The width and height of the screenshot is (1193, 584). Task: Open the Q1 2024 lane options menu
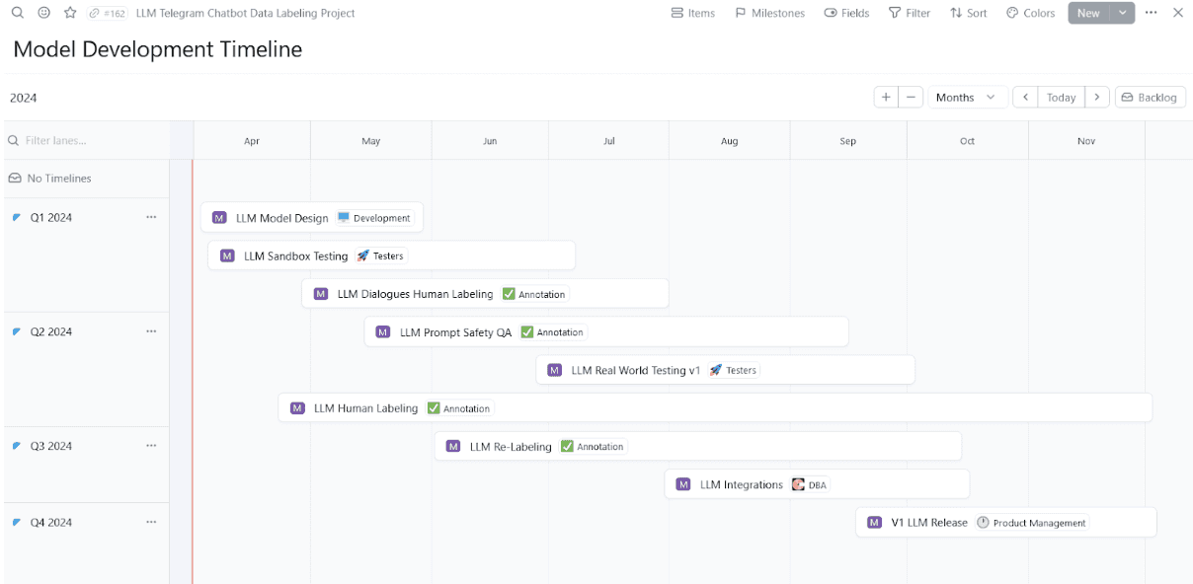click(151, 217)
